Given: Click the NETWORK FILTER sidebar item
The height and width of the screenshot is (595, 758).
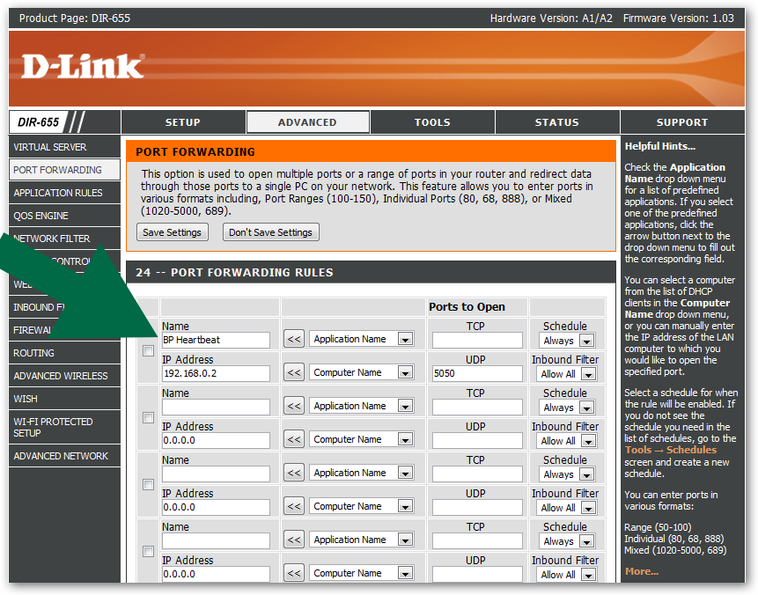Looking at the screenshot, I should pyautogui.click(x=64, y=239).
